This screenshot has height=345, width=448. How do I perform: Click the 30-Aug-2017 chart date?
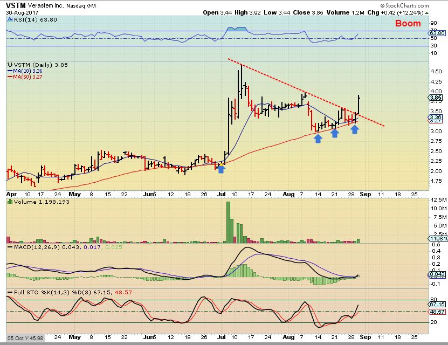click(x=22, y=12)
